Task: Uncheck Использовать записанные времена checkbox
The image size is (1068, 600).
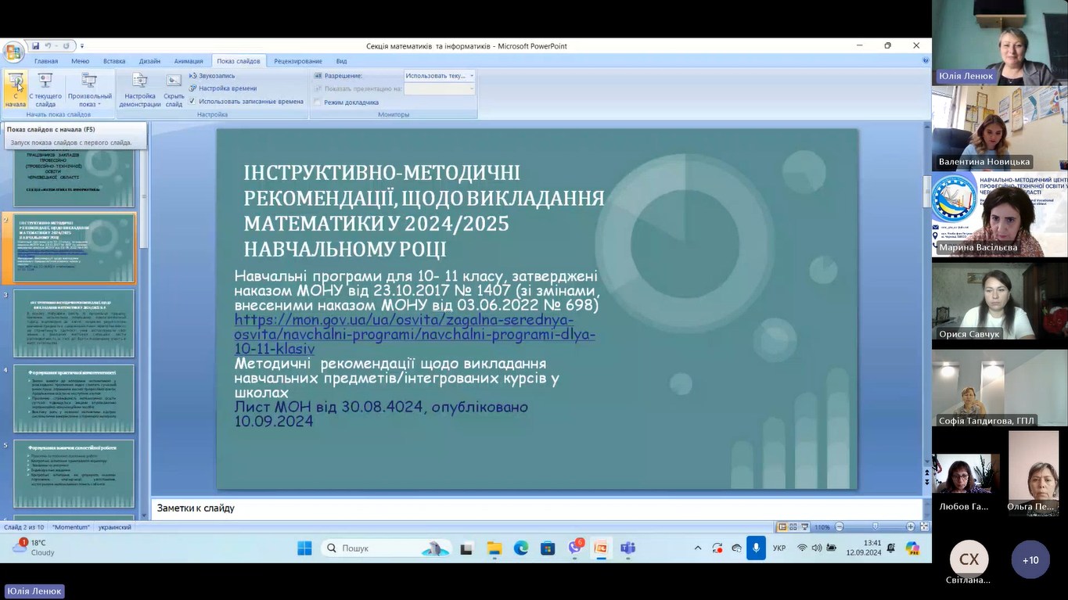Action: [192, 101]
